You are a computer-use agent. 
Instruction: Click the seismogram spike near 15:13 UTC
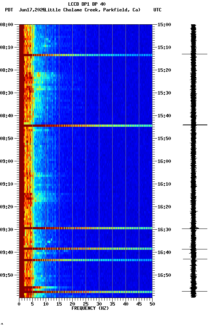coord(194,54)
